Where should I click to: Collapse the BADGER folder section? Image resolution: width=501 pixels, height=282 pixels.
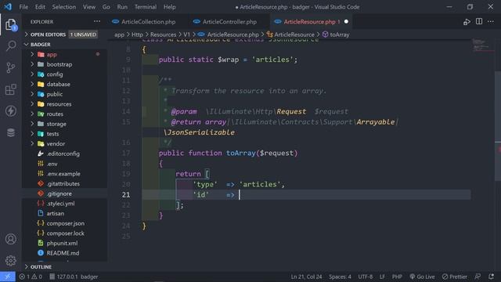tap(40, 45)
